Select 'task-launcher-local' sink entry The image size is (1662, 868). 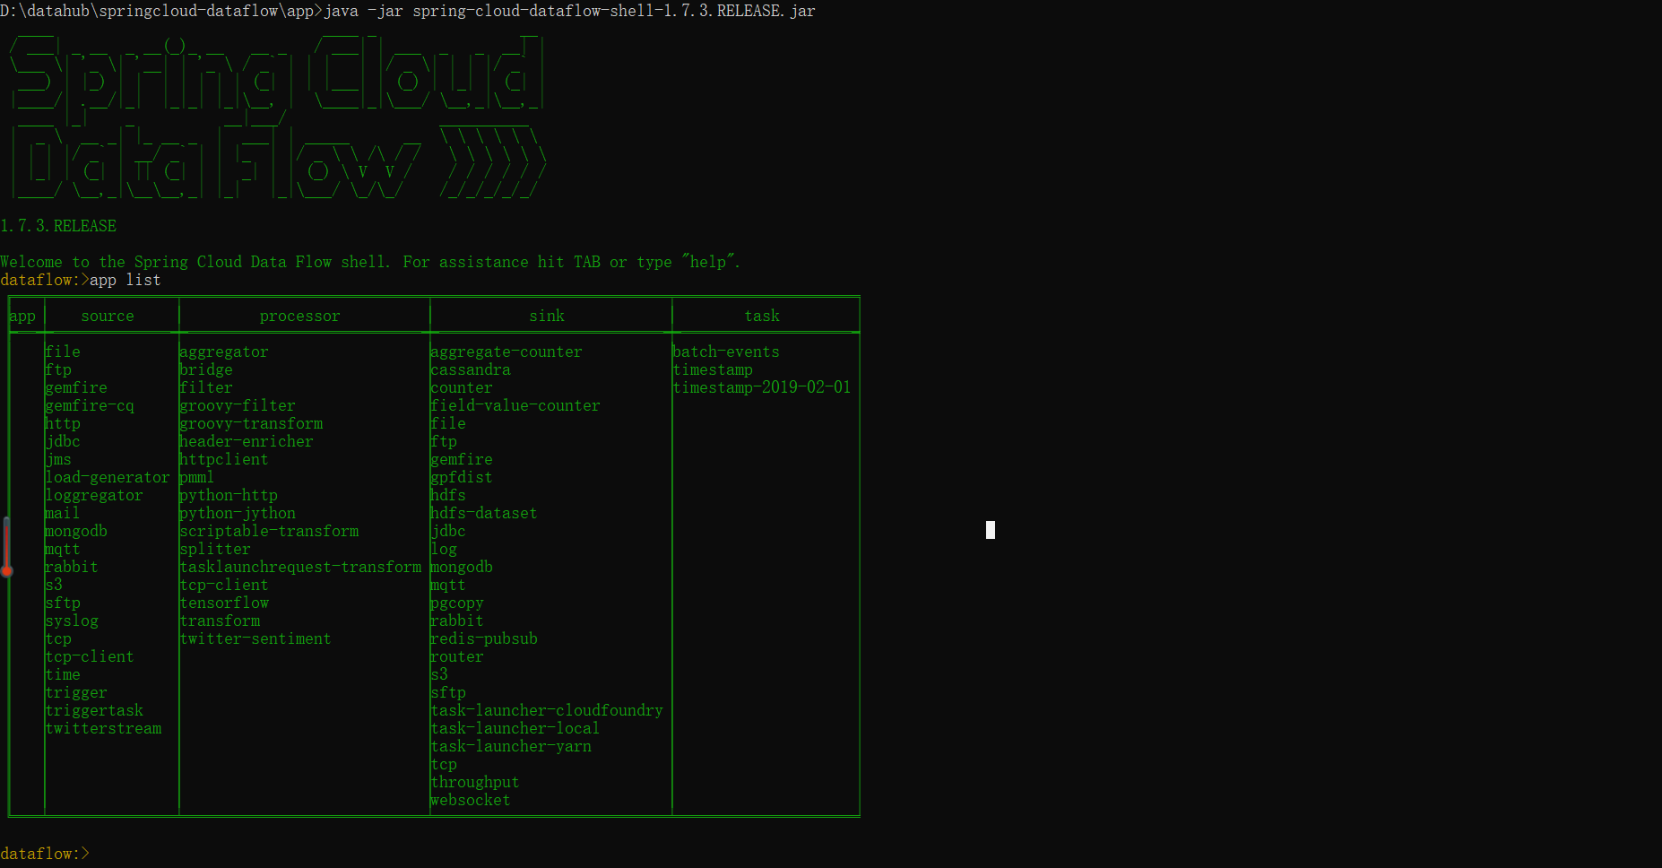click(x=515, y=728)
